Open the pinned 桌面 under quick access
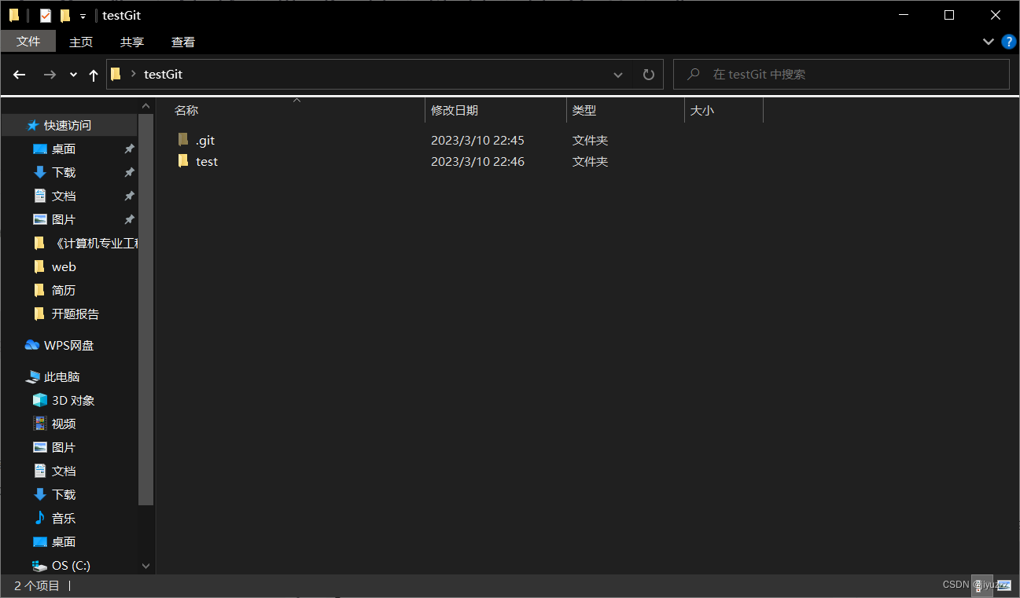Screen dimensions: 1020x598 64,149
